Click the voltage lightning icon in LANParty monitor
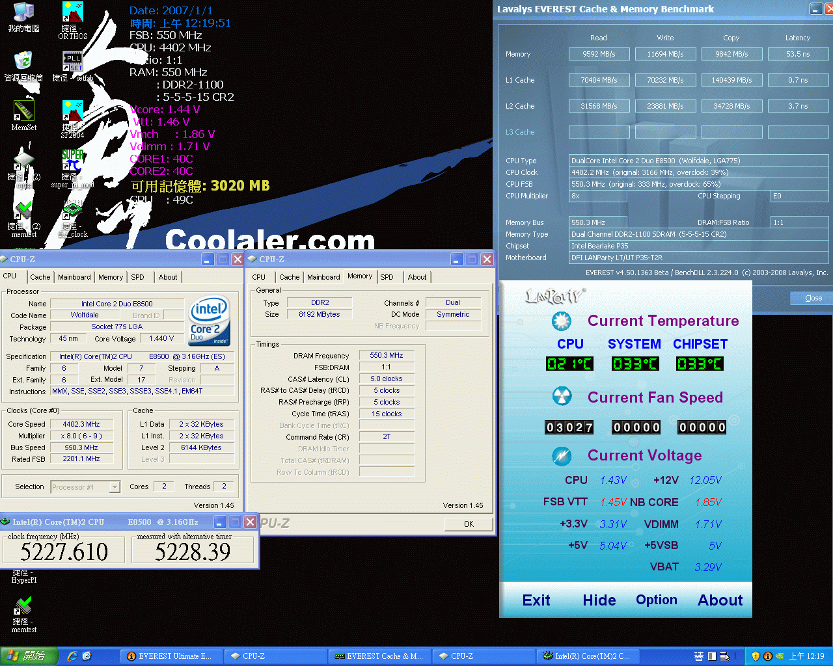833x666 pixels. [x=562, y=456]
